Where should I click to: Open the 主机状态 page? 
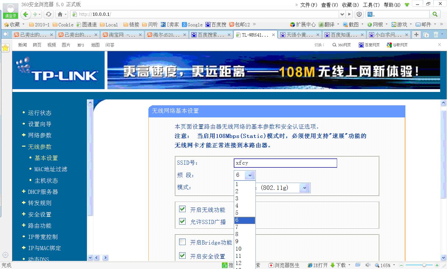click(46, 180)
